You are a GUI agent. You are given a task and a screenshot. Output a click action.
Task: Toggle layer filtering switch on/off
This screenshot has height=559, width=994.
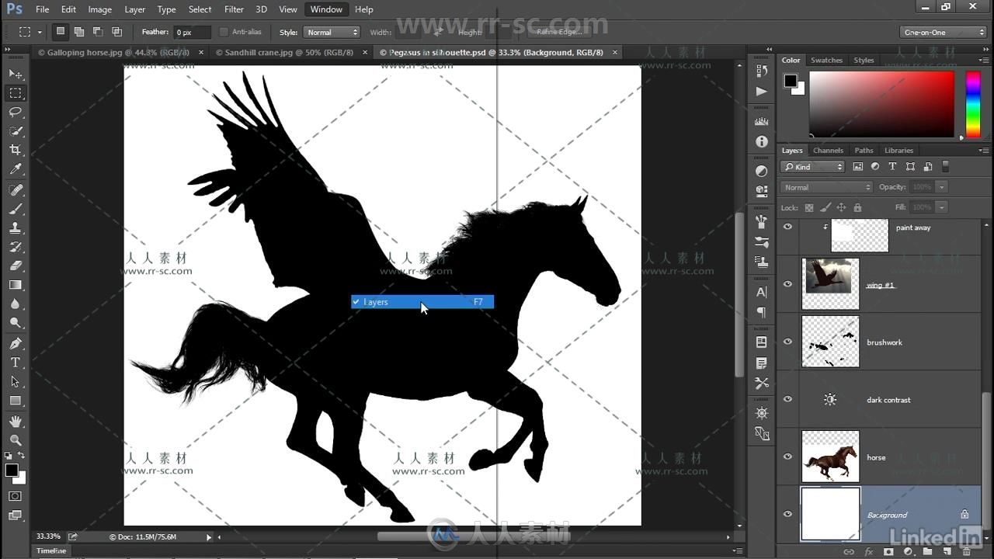(945, 166)
